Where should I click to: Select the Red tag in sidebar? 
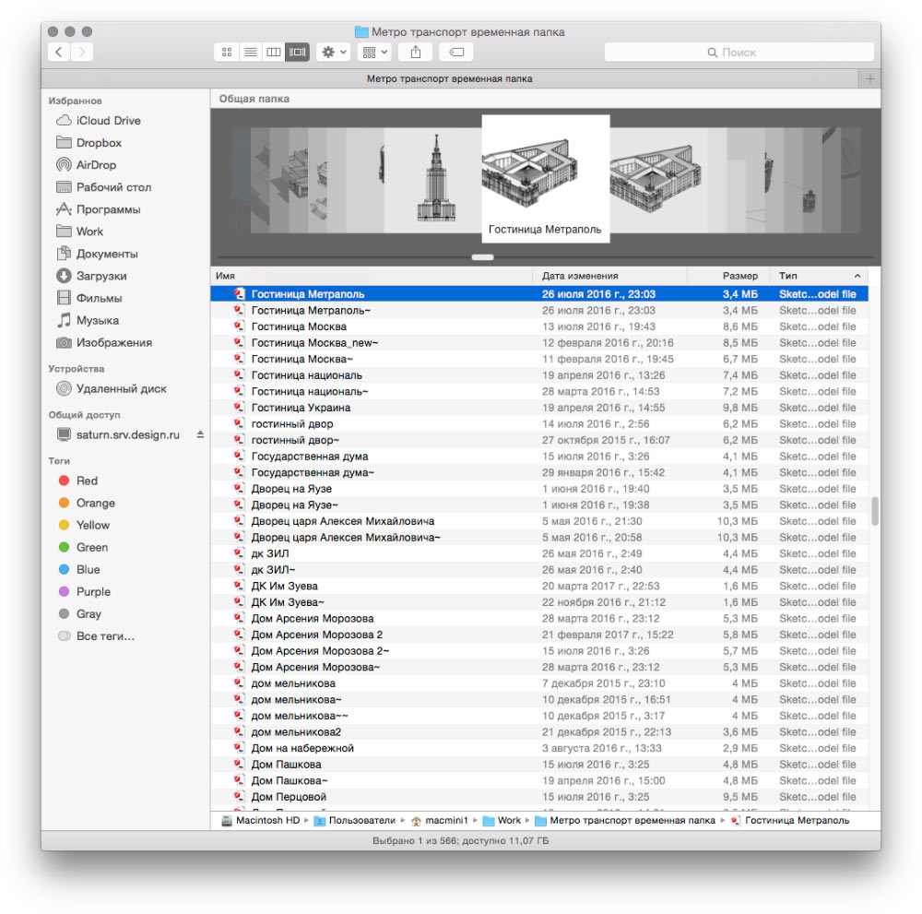[x=87, y=481]
